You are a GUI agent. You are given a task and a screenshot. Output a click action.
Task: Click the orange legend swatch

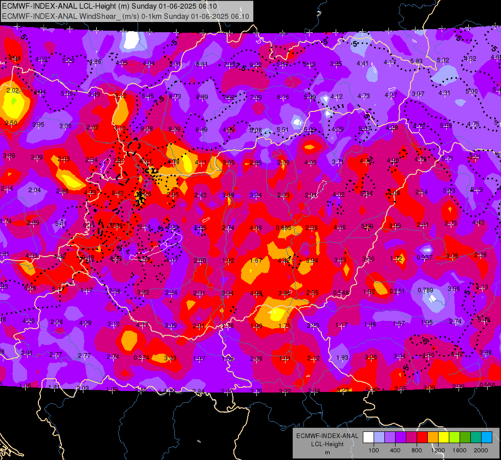(x=433, y=437)
